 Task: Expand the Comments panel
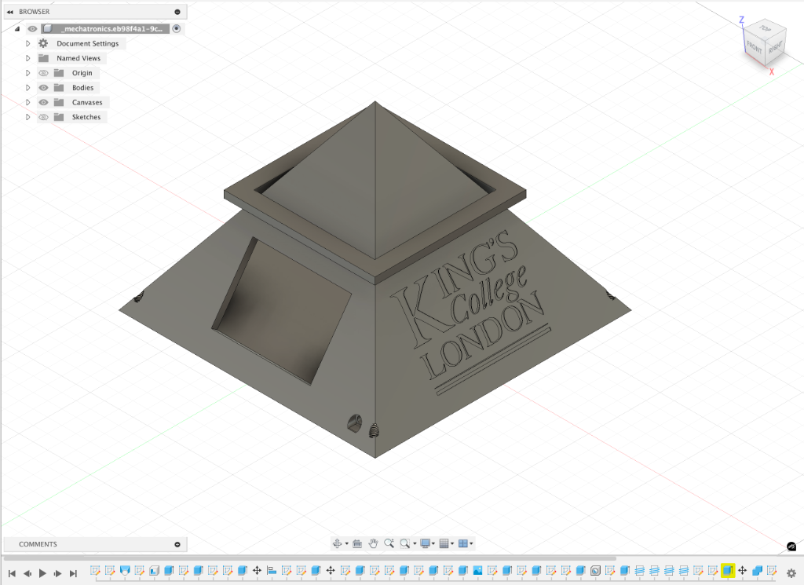tap(177, 544)
